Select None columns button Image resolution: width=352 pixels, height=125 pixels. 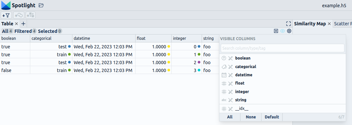251,117
